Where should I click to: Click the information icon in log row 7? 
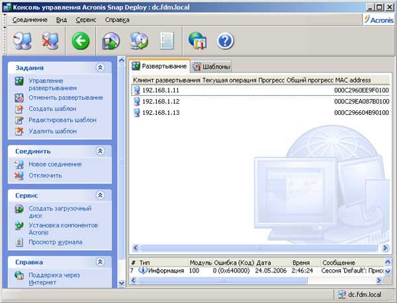coord(143,271)
